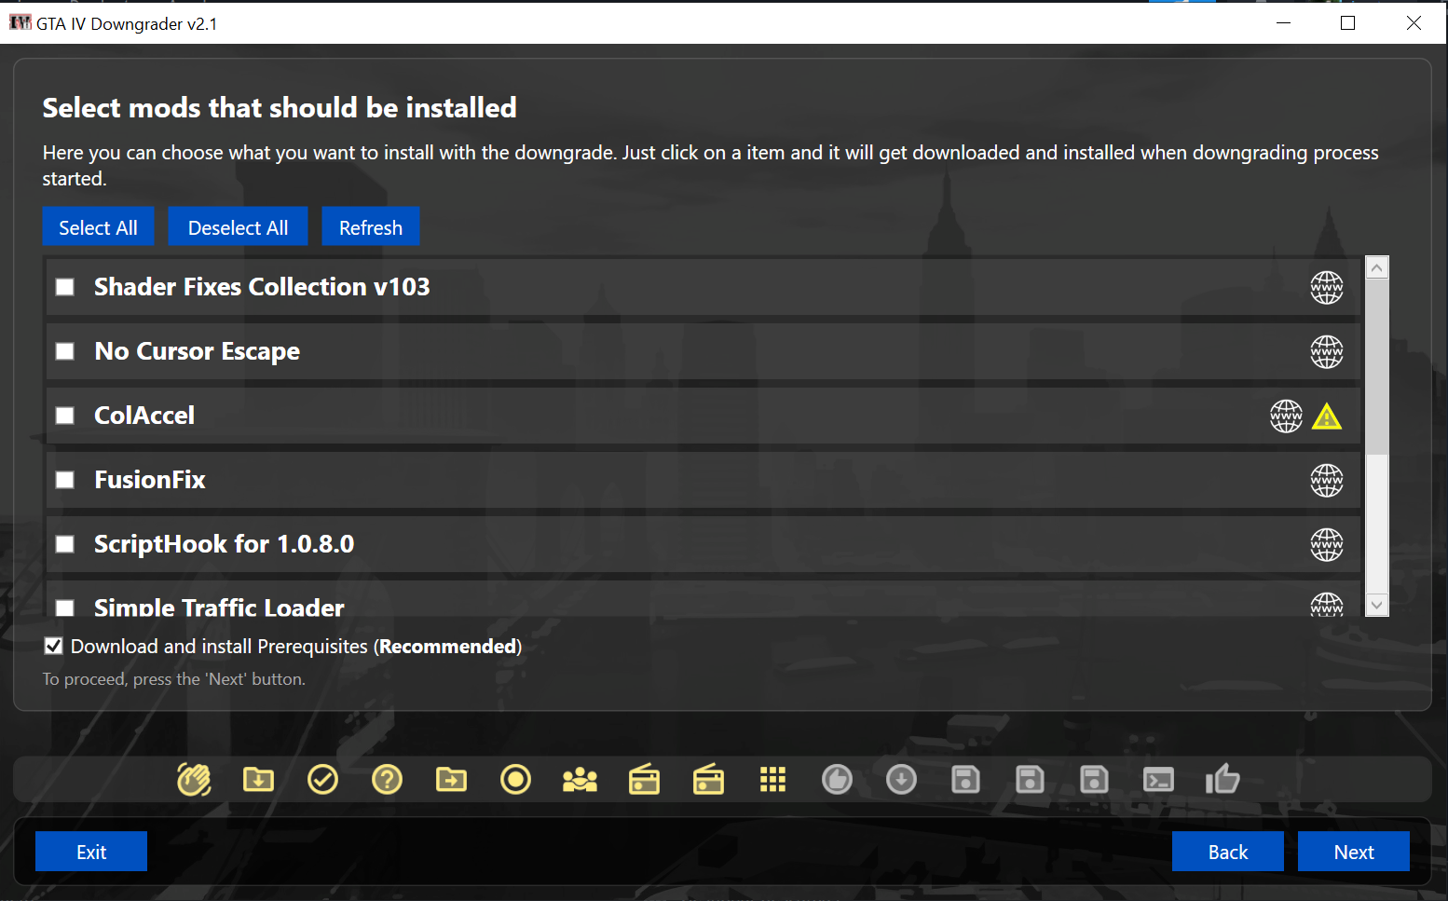1448x901 pixels.
Task: Check the Shader Fixes Collection v103 checkbox
Action: tap(65, 287)
